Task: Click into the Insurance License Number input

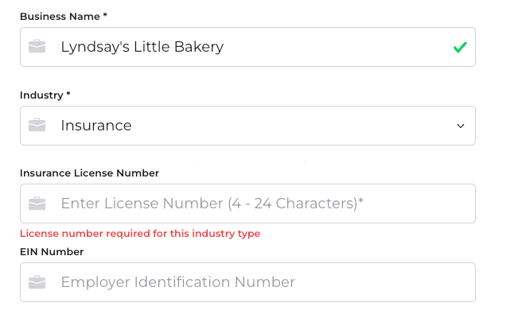Action: [x=247, y=204]
